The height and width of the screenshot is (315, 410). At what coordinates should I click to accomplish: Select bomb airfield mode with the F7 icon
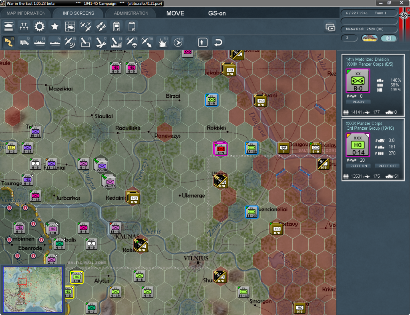pos(101,42)
